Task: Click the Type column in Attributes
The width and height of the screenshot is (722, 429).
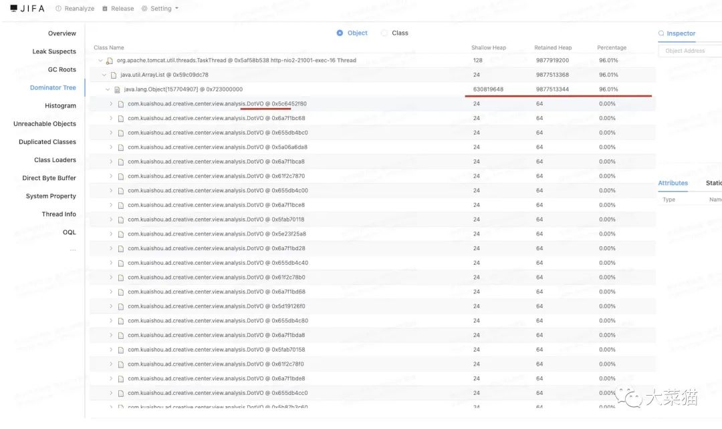Action: tap(669, 199)
